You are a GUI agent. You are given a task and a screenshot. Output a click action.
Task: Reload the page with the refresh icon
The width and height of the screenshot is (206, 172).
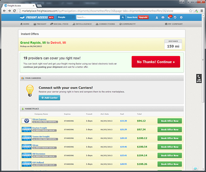(14, 11)
